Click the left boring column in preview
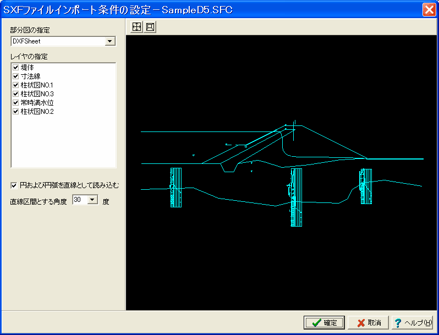The image size is (439, 335). coord(176,188)
